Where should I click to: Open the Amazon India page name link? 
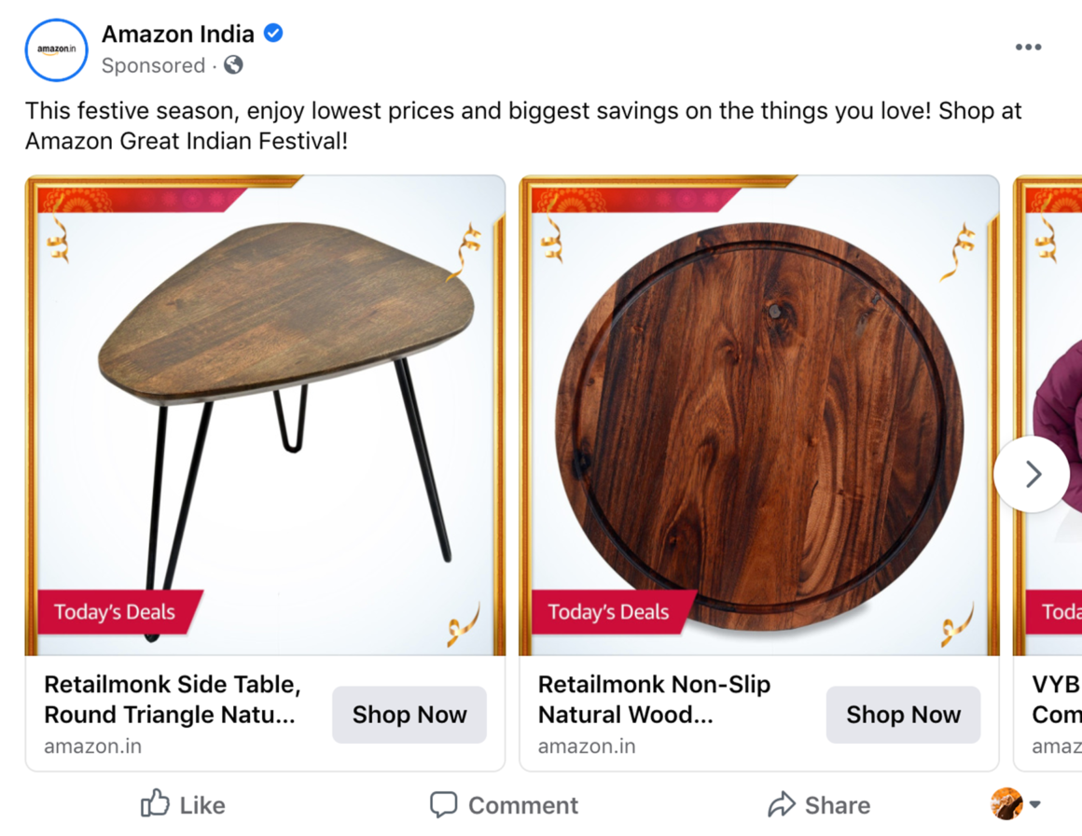(x=178, y=34)
